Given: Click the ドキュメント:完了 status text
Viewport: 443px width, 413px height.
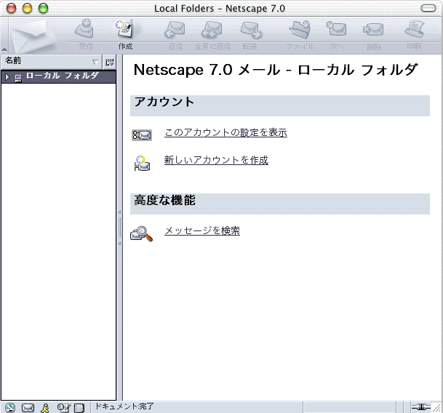Looking at the screenshot, I should (x=124, y=406).
